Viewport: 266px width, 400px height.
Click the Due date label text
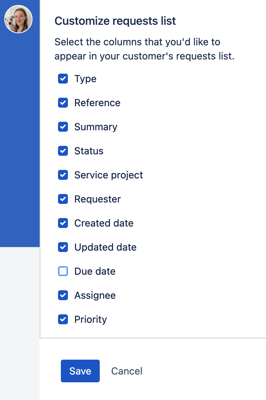tap(95, 271)
